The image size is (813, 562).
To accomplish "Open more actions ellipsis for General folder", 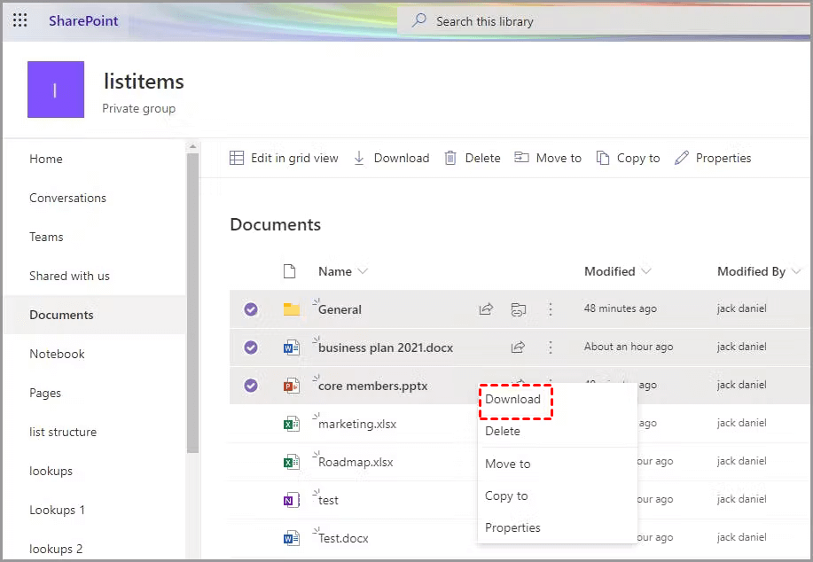I will [x=551, y=309].
